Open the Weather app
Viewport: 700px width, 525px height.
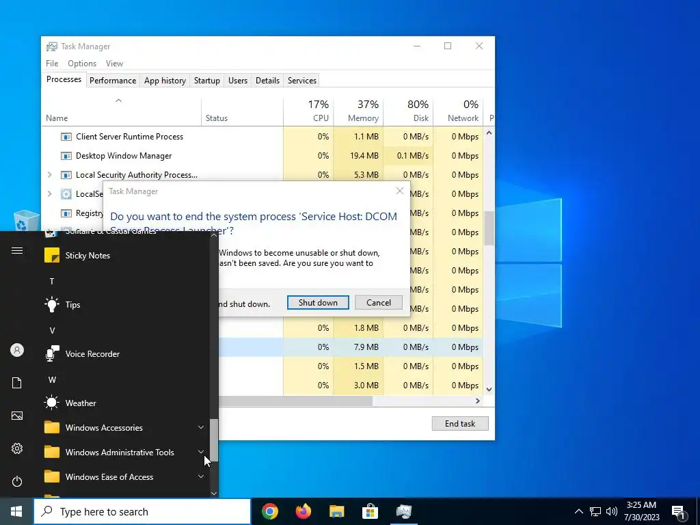coord(81,403)
